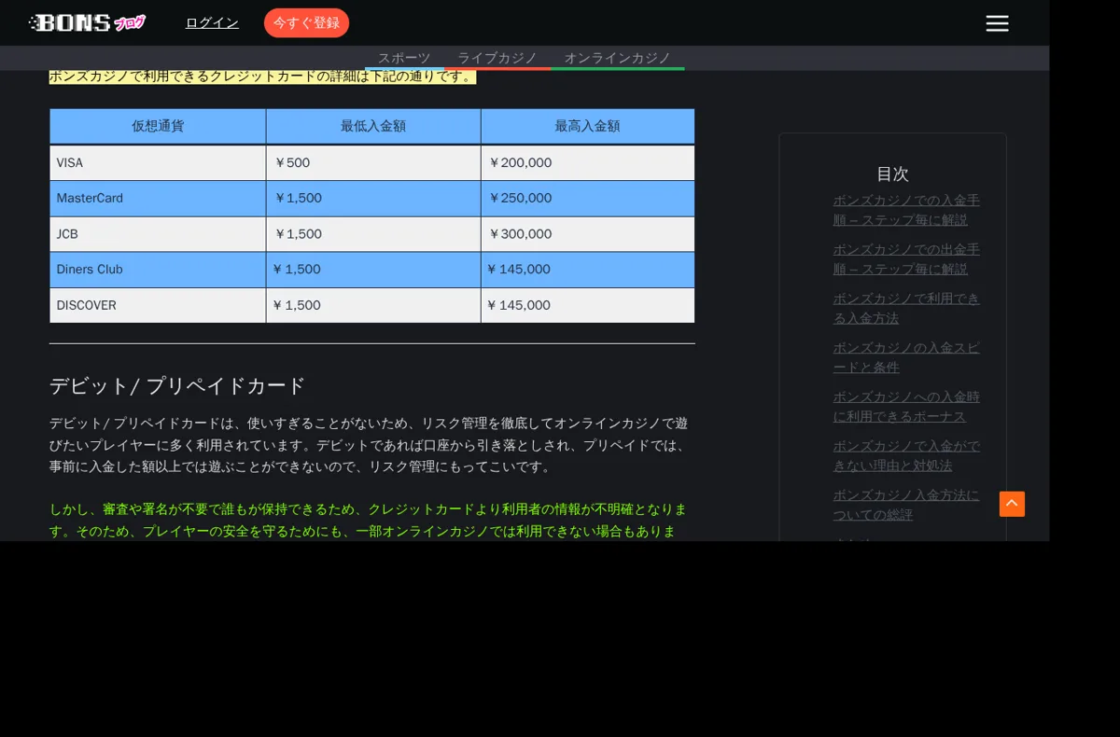
Task: Open TOC link ボンズカジノでの入金手順
Action: click(x=906, y=210)
